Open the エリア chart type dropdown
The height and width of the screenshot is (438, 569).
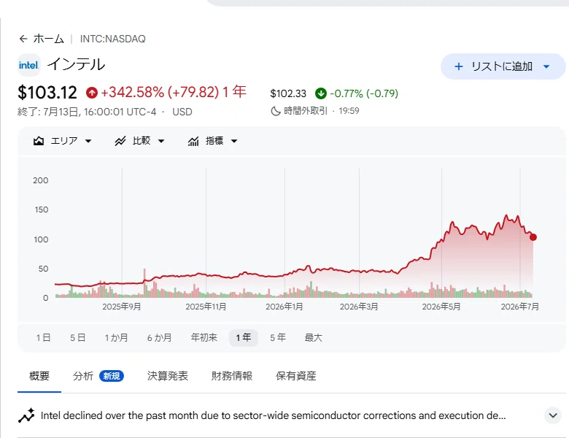(x=62, y=141)
